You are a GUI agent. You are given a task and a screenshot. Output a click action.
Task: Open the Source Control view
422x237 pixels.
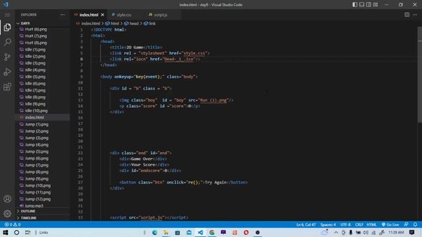[7, 57]
